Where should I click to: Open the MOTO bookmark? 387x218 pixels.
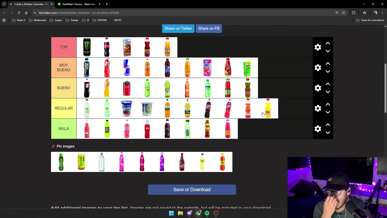[x=118, y=20]
